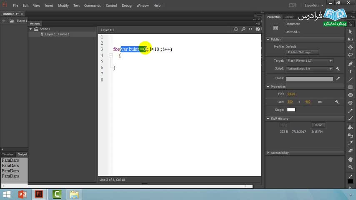Select the Hand tool
356x200 pixels.
point(350,159)
